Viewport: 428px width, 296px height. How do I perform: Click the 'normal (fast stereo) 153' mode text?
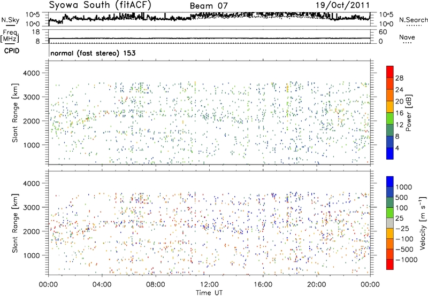93,53
